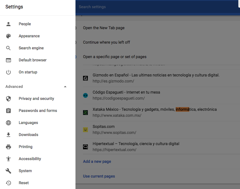Click the http://es.gizmodo.com/ URL

113,81
